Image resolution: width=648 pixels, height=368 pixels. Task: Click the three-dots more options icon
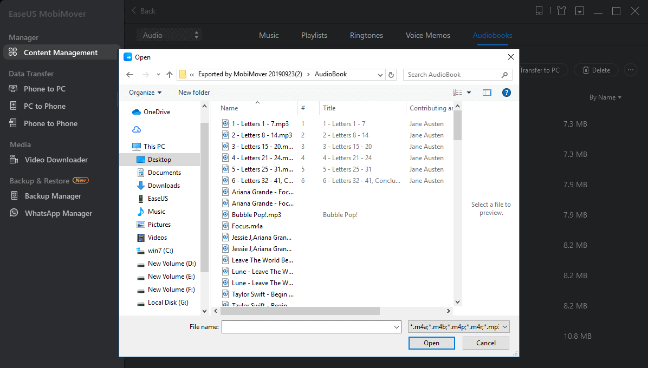630,70
